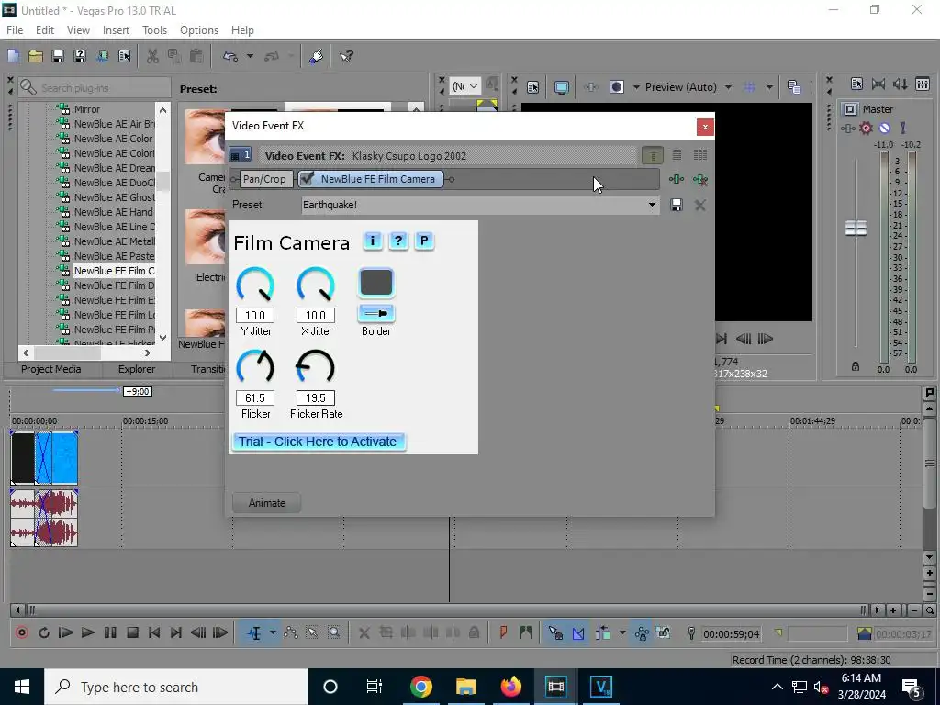Image resolution: width=940 pixels, height=705 pixels.
Task: Open the Tools menu
Action: 154,30
